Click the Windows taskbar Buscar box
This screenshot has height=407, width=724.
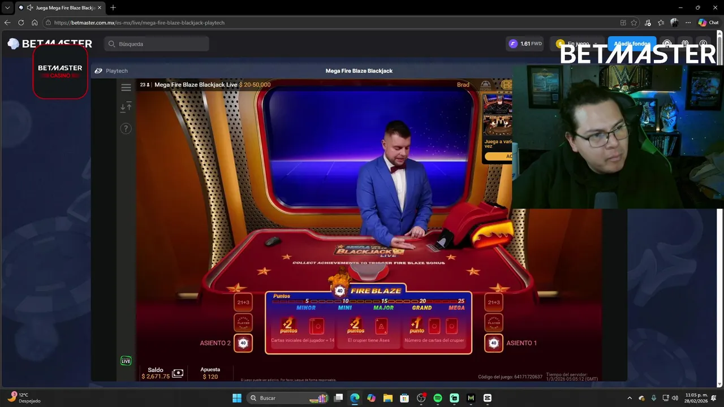pyautogui.click(x=288, y=398)
